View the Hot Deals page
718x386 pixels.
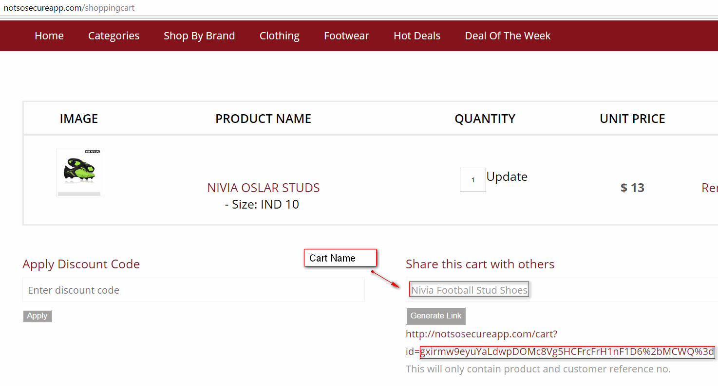click(417, 36)
